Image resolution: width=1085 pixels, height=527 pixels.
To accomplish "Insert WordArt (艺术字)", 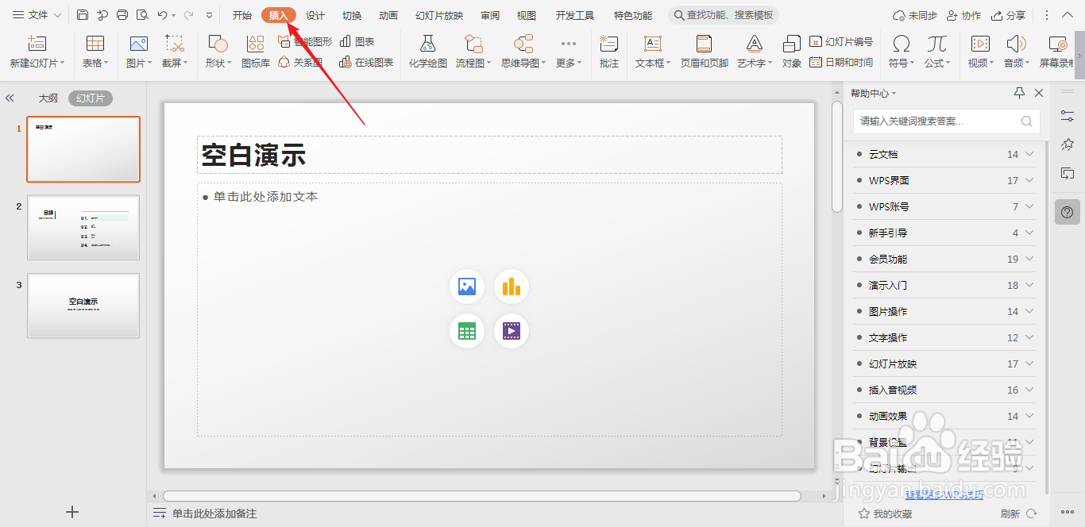I will (754, 51).
